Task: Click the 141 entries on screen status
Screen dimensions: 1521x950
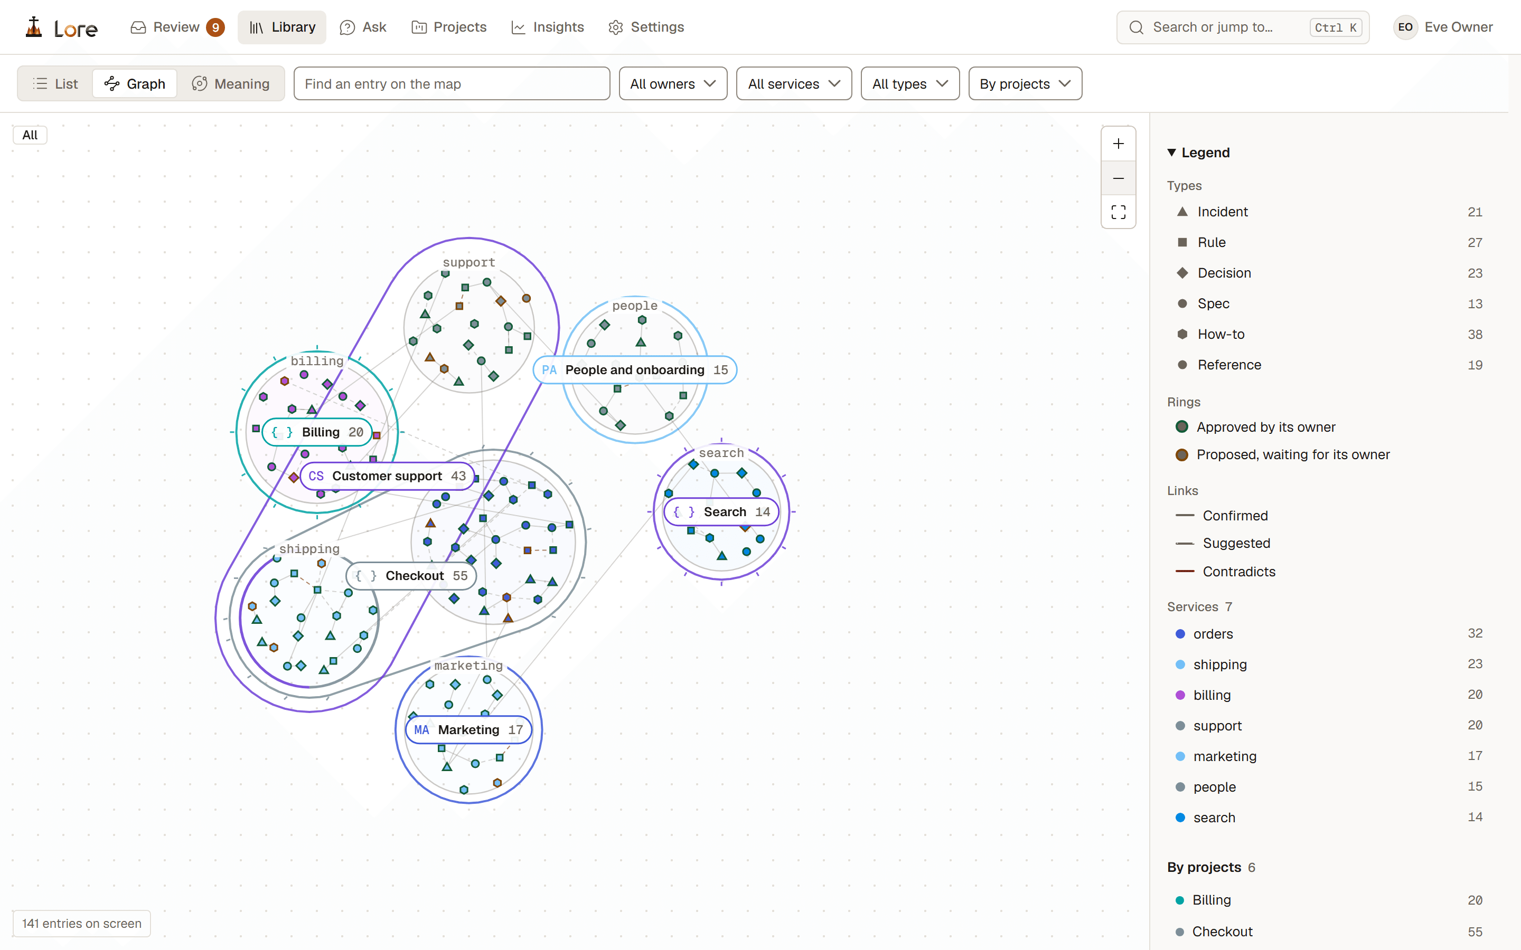Action: (x=82, y=924)
